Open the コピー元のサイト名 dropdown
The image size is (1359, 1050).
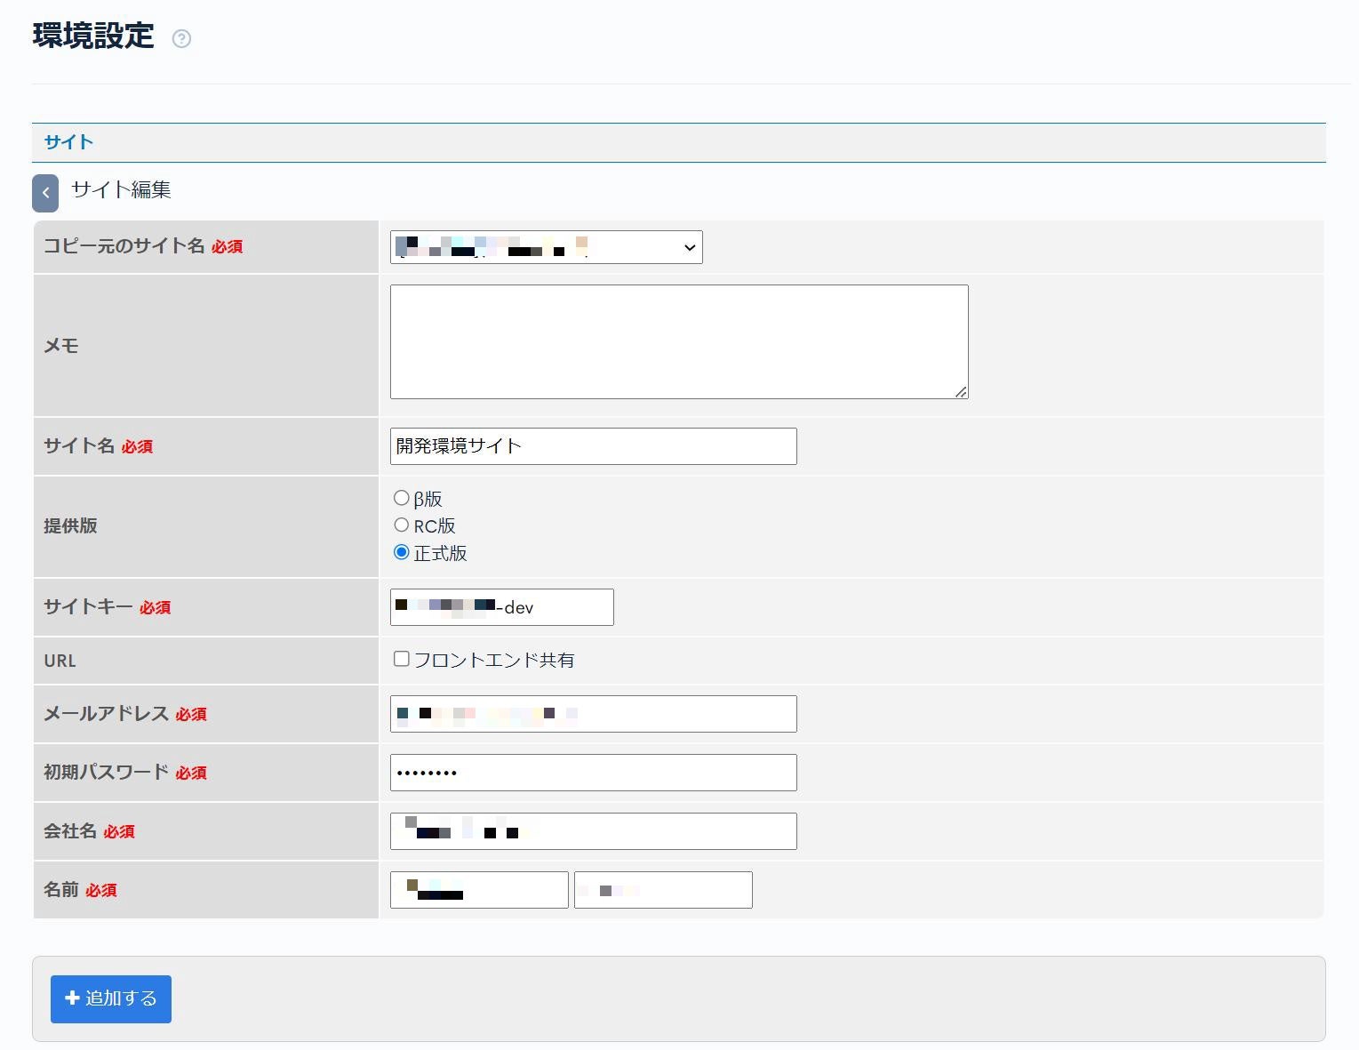(x=546, y=247)
